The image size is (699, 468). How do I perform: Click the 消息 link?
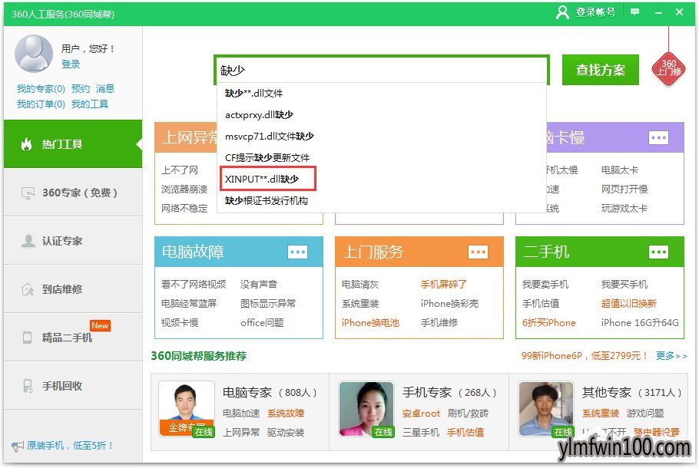click(x=104, y=88)
